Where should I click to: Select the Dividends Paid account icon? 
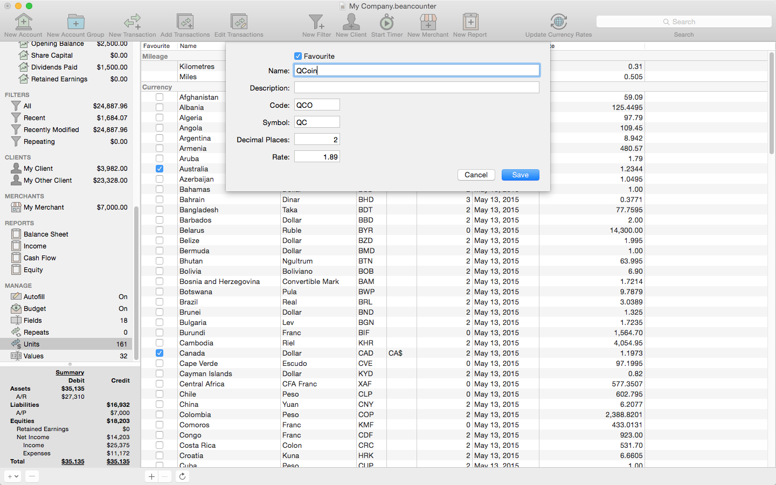(x=23, y=67)
